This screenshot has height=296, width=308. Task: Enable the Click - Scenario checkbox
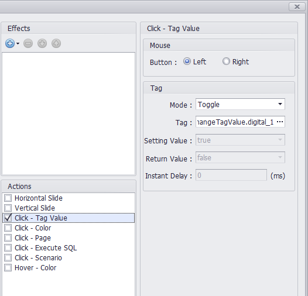point(8,258)
